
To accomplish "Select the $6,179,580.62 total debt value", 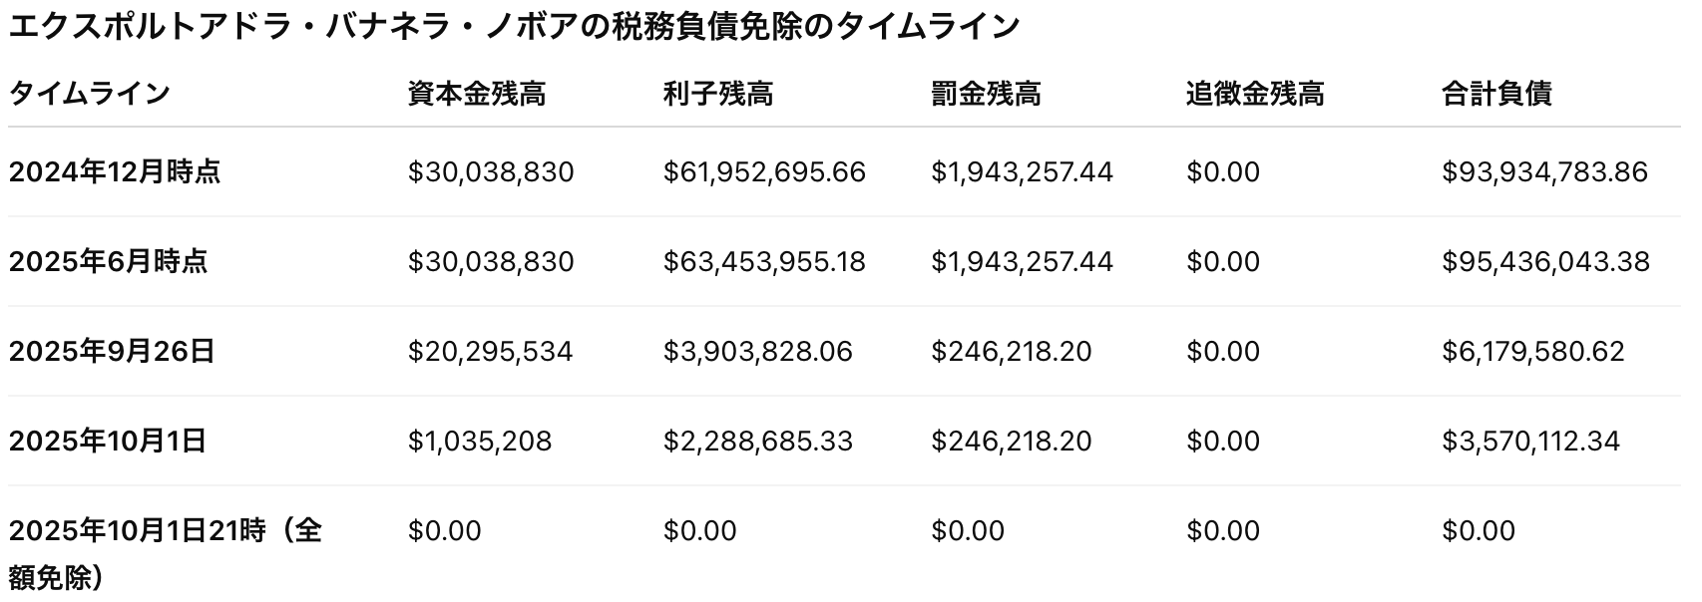I will pos(1532,352).
